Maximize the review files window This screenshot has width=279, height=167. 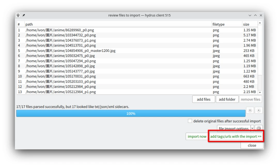[x=255, y=15]
